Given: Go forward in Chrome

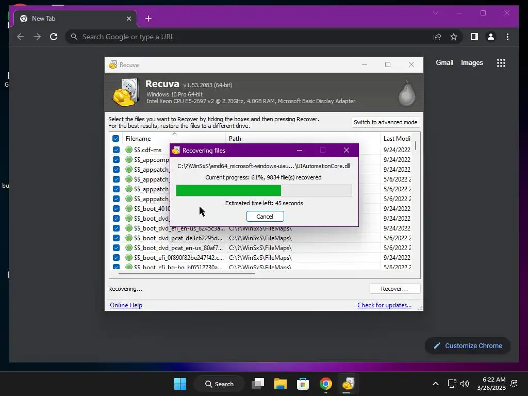Looking at the screenshot, I should tap(37, 37).
